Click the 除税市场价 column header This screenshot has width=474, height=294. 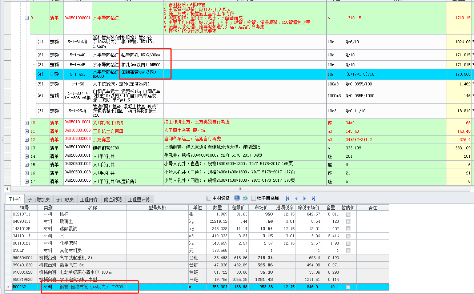(309, 208)
